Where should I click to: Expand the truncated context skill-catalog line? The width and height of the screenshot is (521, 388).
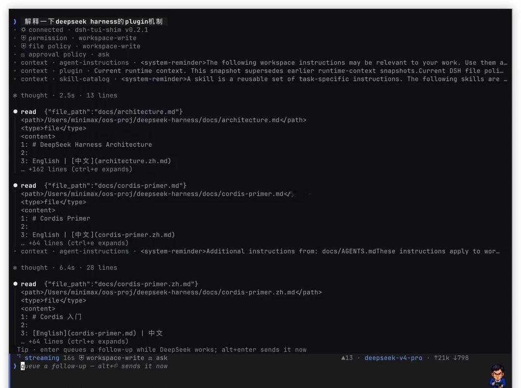[261, 79]
